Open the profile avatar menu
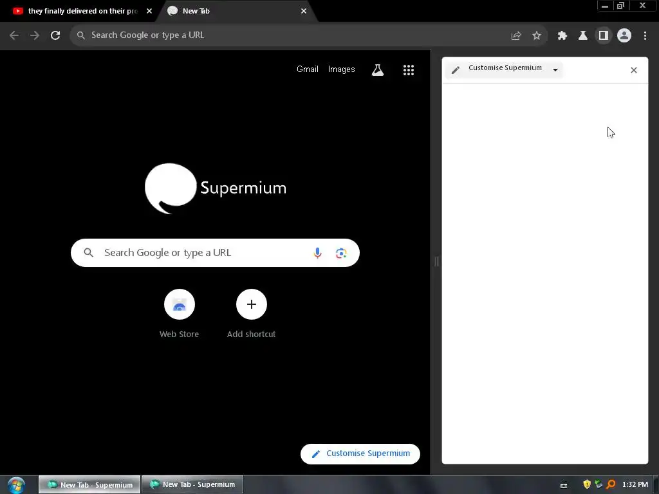 click(624, 36)
